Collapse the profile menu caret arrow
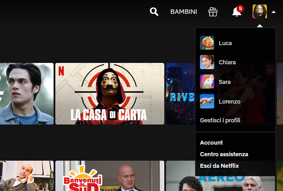 point(274,12)
